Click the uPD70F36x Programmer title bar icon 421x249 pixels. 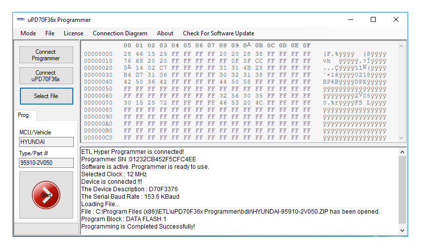[20, 19]
